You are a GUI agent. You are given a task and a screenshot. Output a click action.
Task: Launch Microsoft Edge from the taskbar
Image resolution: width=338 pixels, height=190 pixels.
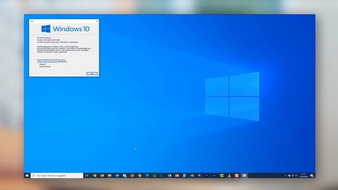147,176
